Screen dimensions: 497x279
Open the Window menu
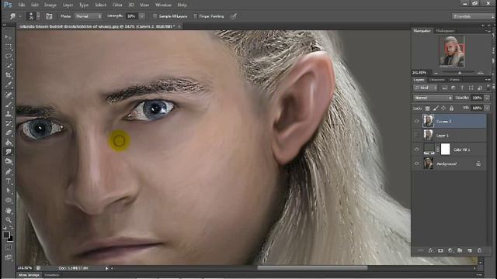163,5
